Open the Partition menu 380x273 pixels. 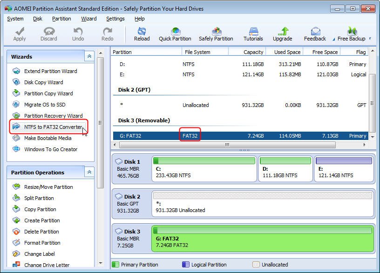61,19
